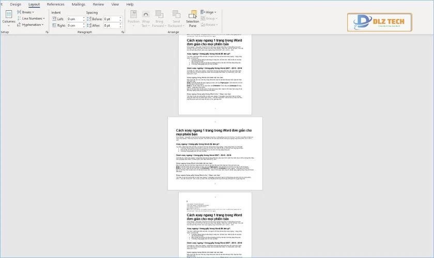The image size is (434, 258).
Task: Adjust the Spacing After spinner arrows
Action: [121, 25]
